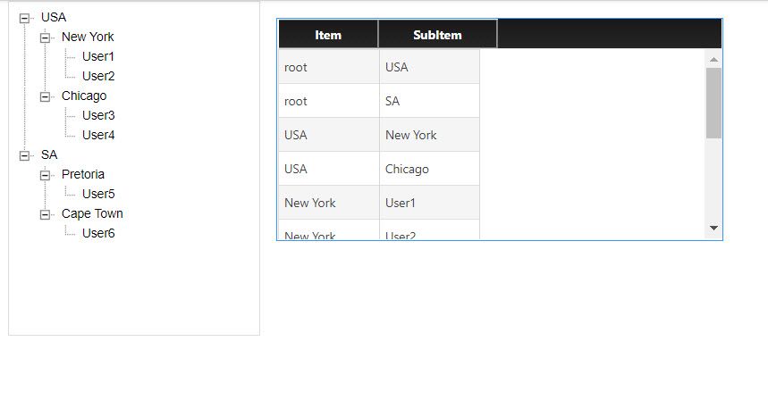Click the 'User1' SubItem grid cell
Image resolution: width=768 pixels, height=408 pixels.
click(429, 202)
